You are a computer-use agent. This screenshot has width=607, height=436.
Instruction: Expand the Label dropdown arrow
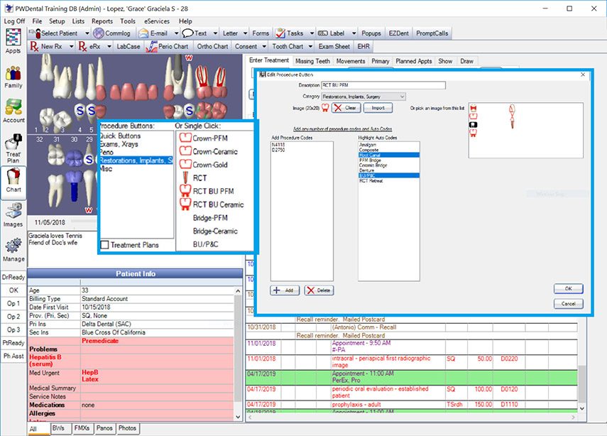point(354,33)
